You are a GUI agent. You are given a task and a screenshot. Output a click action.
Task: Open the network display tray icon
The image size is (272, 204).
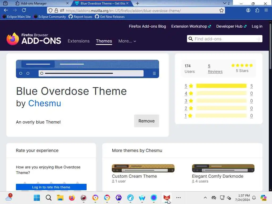222,198
